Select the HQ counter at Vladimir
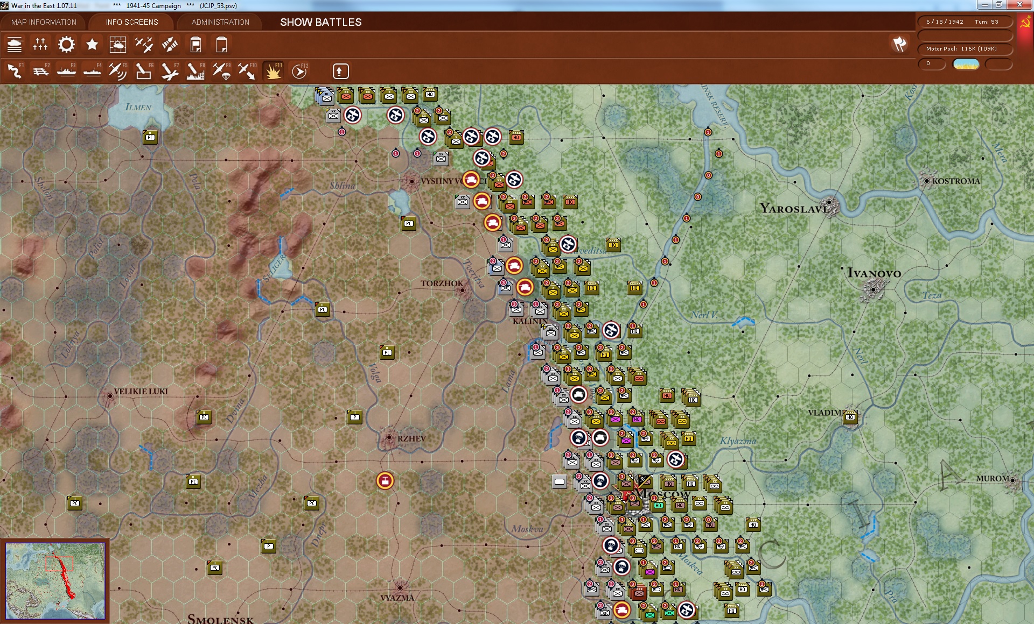The image size is (1034, 624). click(x=850, y=417)
